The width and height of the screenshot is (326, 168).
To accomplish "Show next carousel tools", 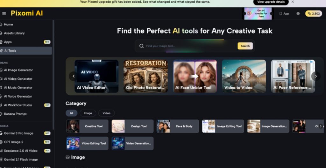I will coord(315,76).
